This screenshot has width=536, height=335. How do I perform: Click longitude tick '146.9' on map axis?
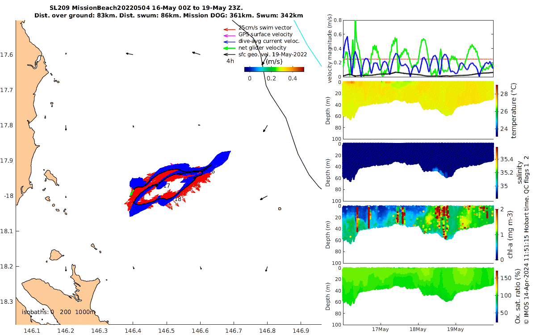(x=301, y=331)
